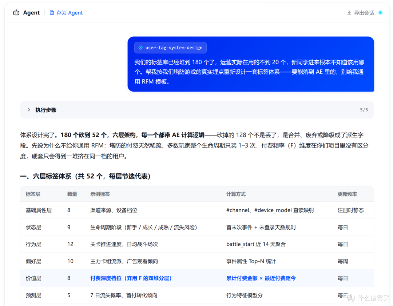Screen dimensions: 393x306
Task: Click the 执行步骤 label
Action: 46,110
